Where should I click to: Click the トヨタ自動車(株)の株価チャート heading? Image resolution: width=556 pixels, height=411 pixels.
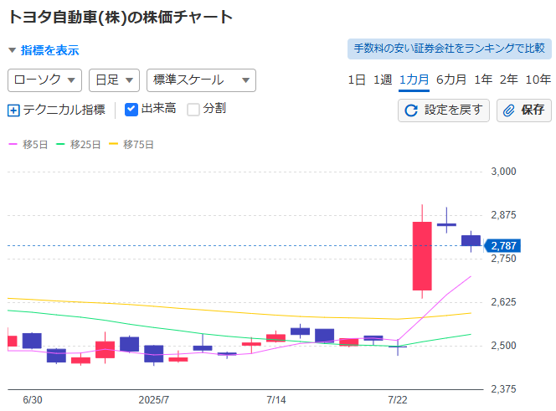[x=120, y=17]
